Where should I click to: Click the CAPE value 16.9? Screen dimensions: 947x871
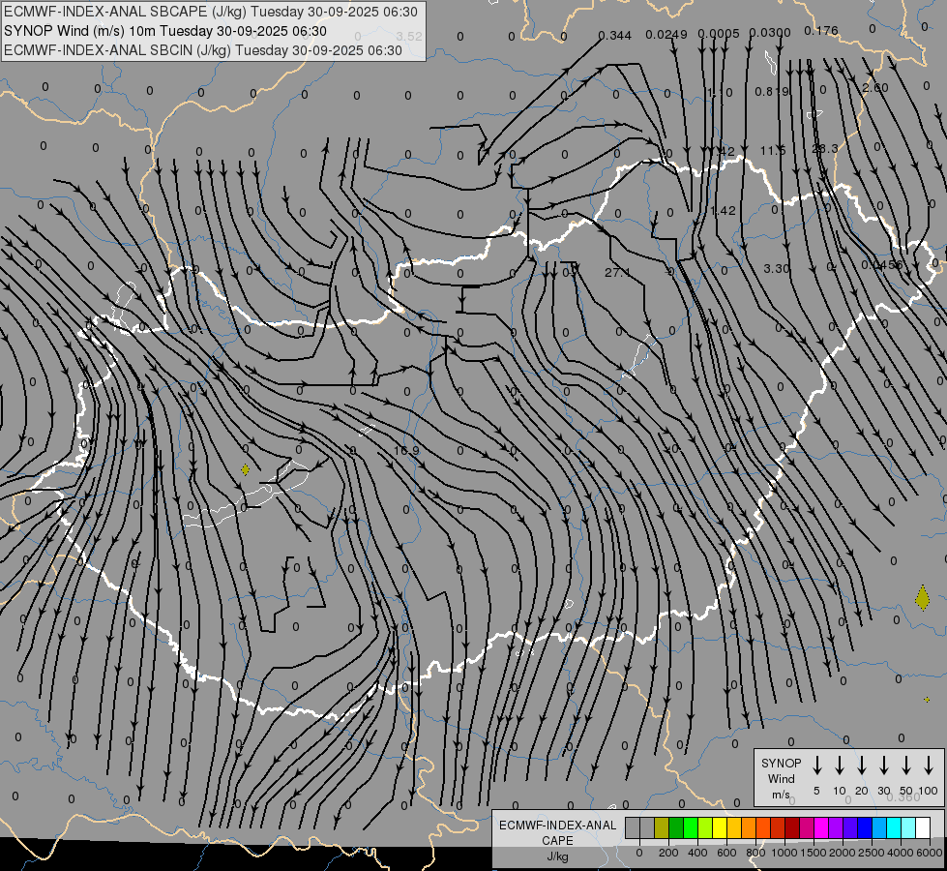[406, 451]
